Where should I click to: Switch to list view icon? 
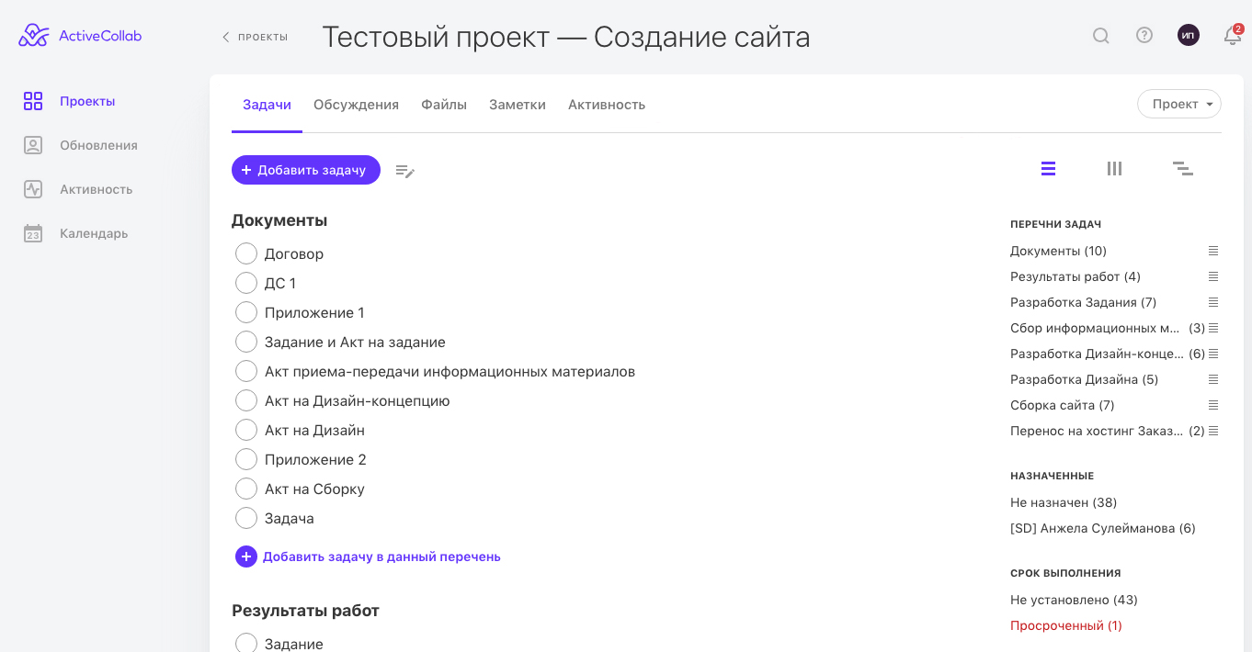[x=1048, y=169]
